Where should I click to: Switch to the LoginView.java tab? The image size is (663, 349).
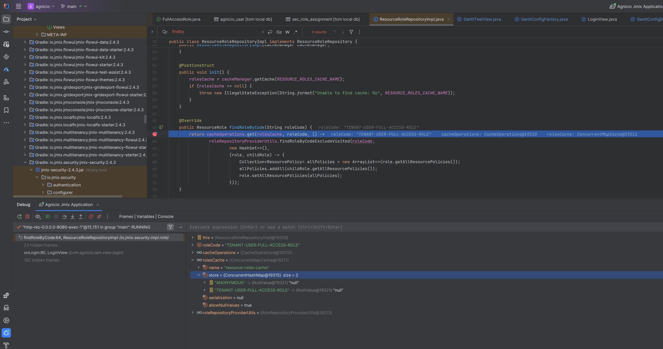point(602,19)
